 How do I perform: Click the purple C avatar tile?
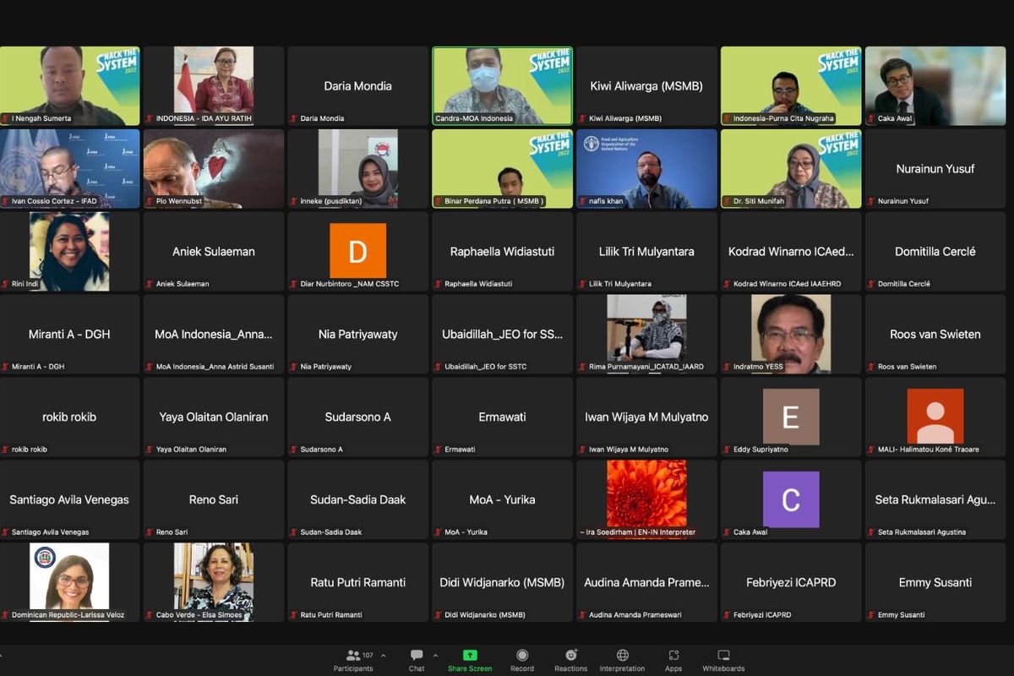pyautogui.click(x=790, y=499)
